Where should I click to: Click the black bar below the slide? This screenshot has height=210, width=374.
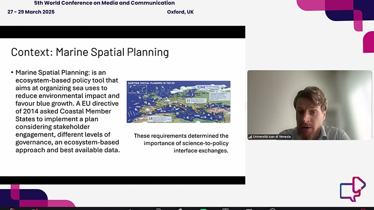point(122,180)
